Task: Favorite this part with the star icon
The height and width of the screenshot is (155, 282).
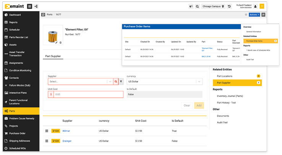Action: click(246, 14)
